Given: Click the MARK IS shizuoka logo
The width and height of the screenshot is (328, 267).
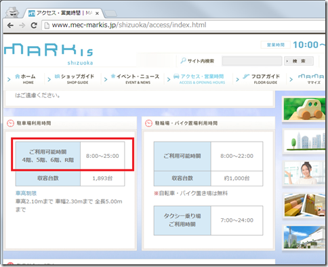Looking at the screenshot, I should [49, 54].
